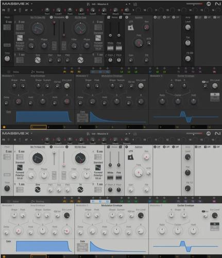Open SQ-Sin-Saw wavetable dropdown in dark theme
The height and width of the screenshot is (258, 222).
click(80, 18)
